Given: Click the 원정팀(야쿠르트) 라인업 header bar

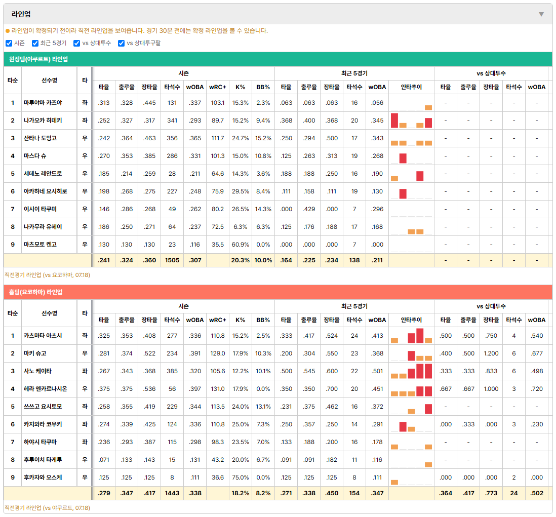Looking at the screenshot, I should (x=278, y=59).
